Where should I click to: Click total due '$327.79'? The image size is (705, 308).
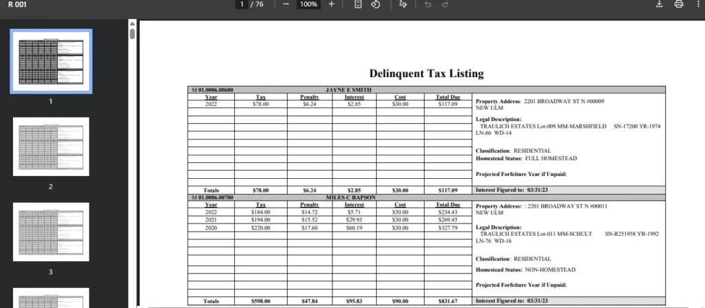click(x=448, y=228)
